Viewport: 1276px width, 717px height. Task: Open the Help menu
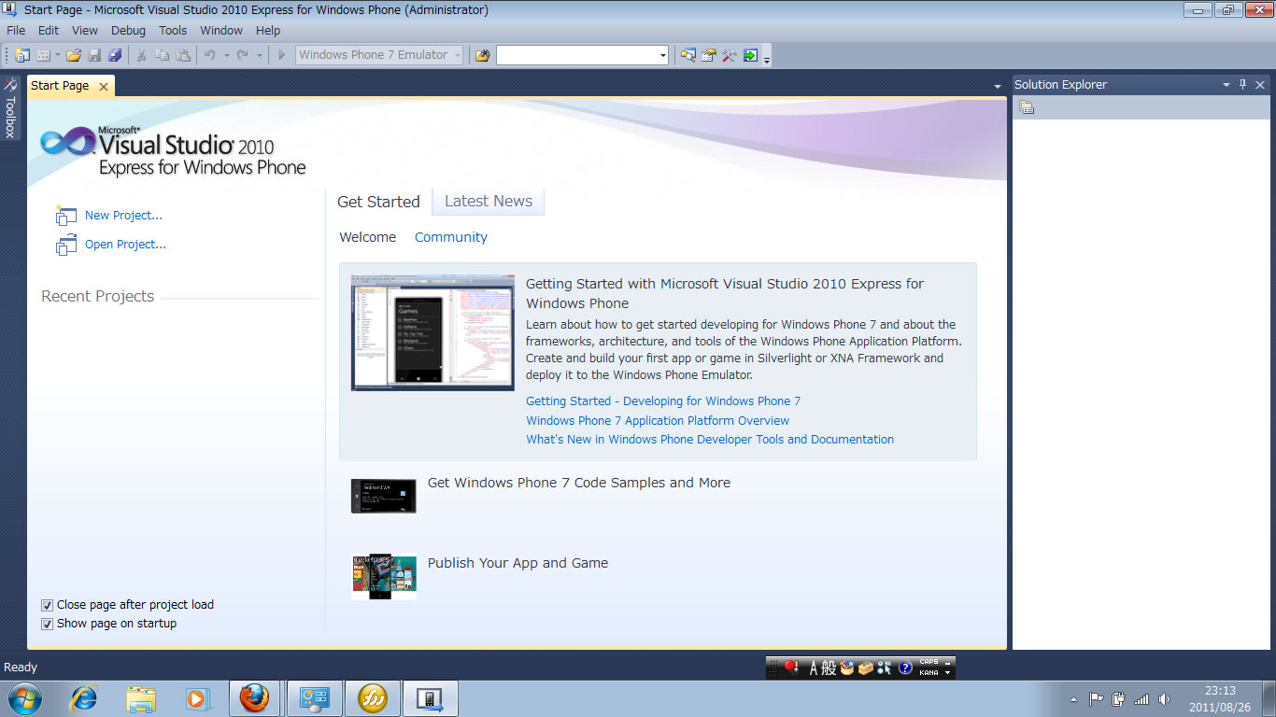click(x=268, y=30)
